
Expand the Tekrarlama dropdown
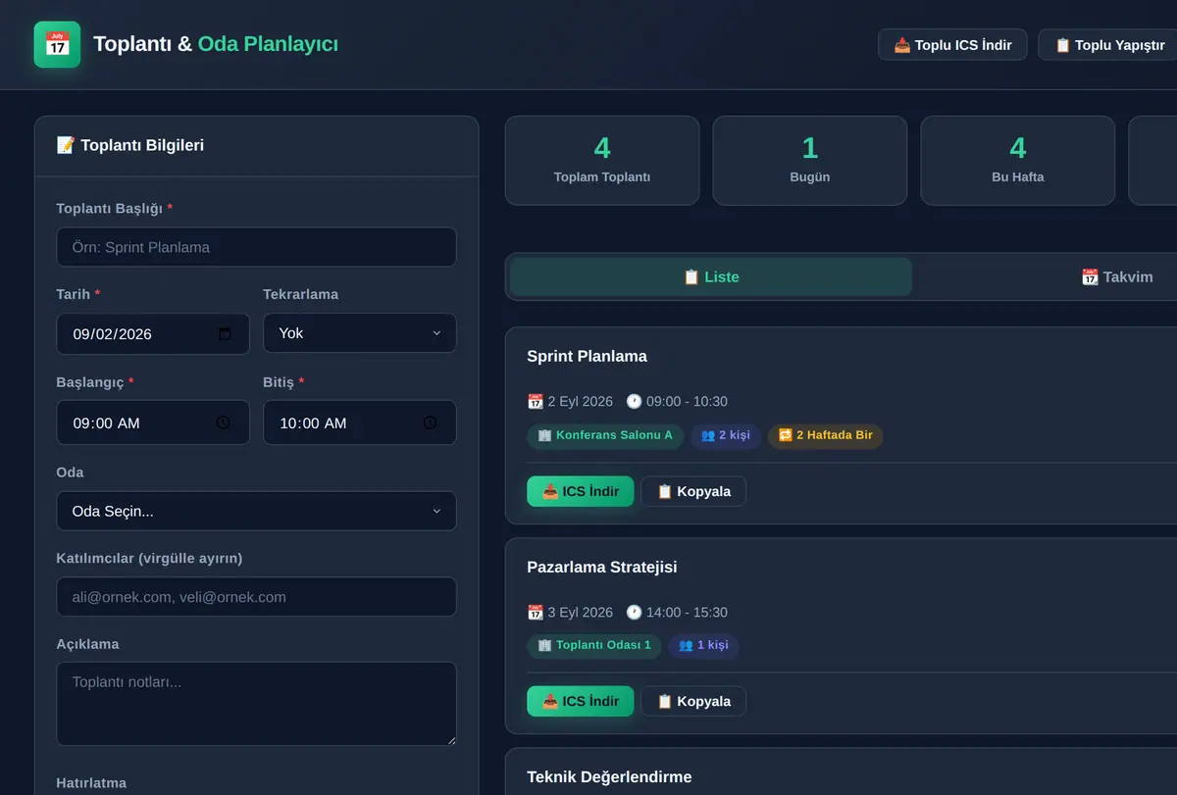point(359,333)
